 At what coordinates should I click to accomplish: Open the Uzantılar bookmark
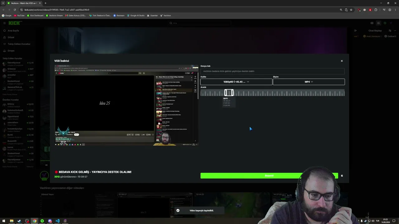point(152,16)
